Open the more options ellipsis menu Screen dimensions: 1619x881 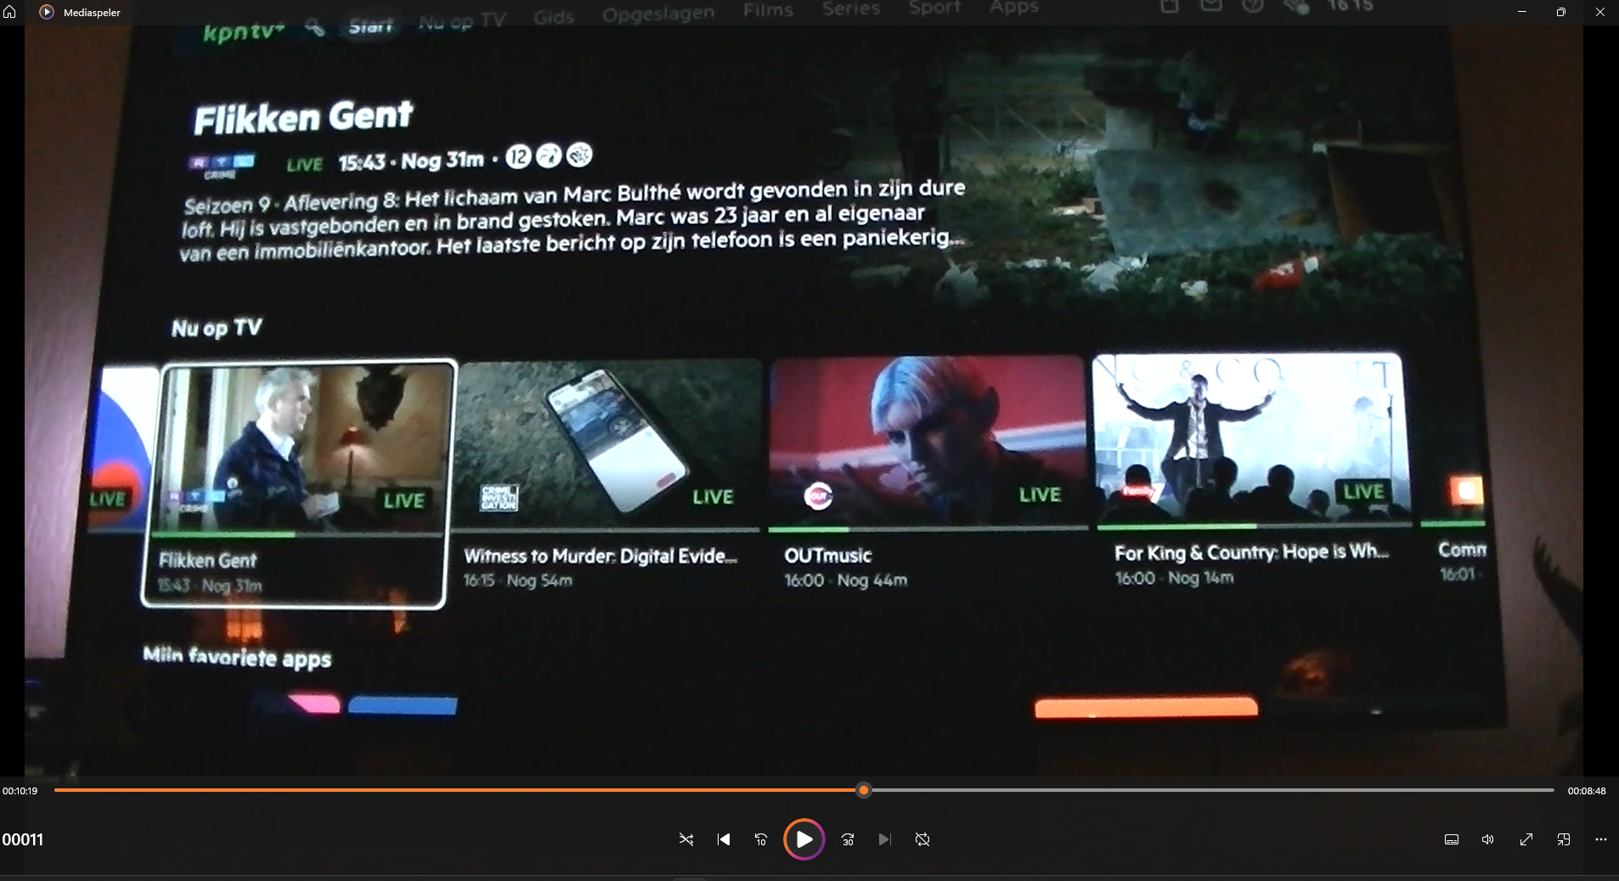(x=1601, y=839)
